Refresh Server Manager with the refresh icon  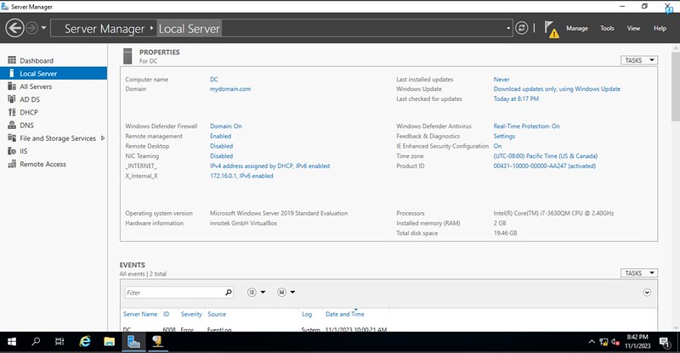521,29
